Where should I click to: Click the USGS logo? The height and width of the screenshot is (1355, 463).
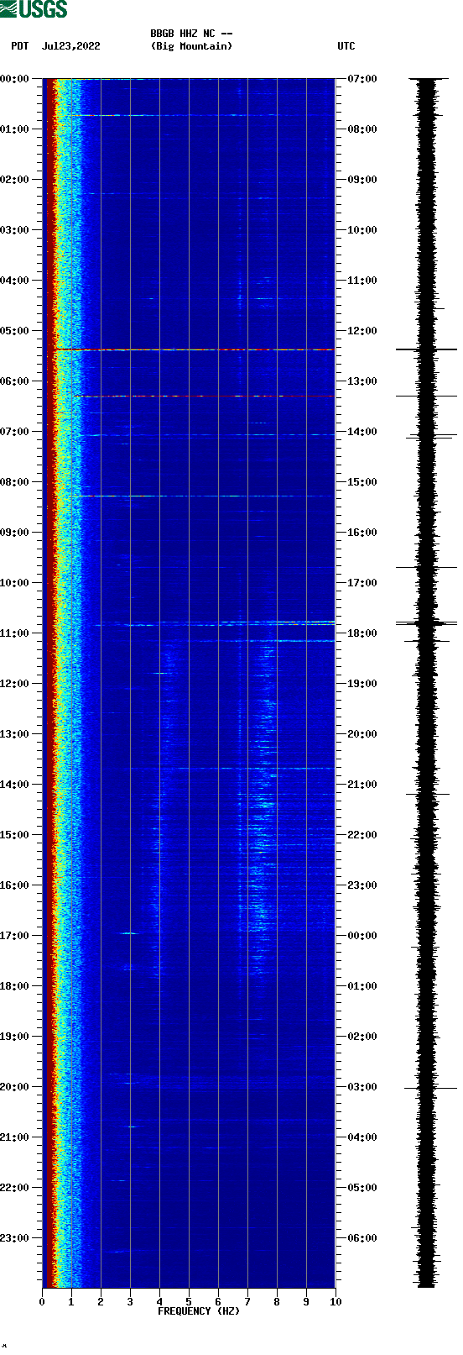pos(34,9)
